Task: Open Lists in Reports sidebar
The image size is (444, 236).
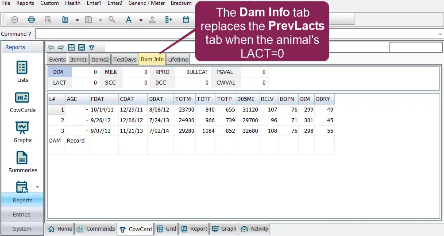Action: [23, 72]
